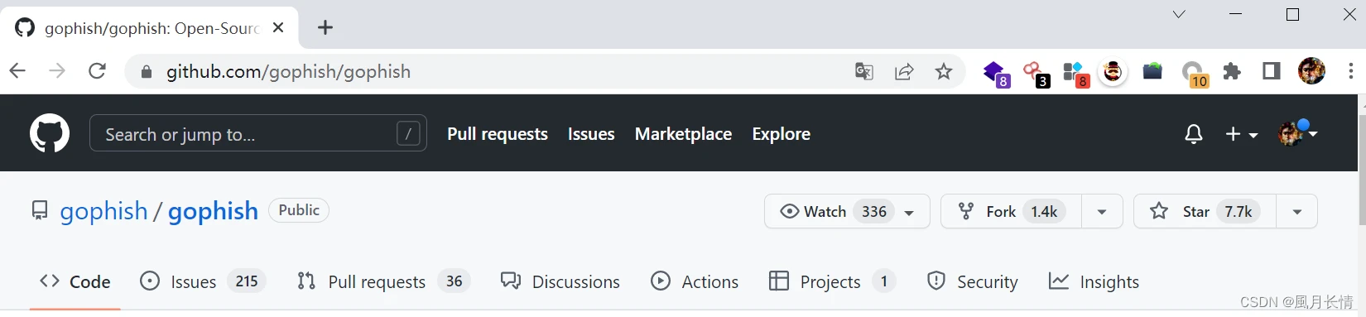
Task: Switch to the repository Issues tab with 215
Action: click(203, 281)
